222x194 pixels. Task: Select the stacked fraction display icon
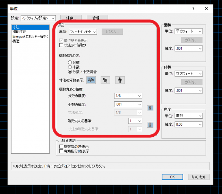pyautogui.click(x=120, y=80)
